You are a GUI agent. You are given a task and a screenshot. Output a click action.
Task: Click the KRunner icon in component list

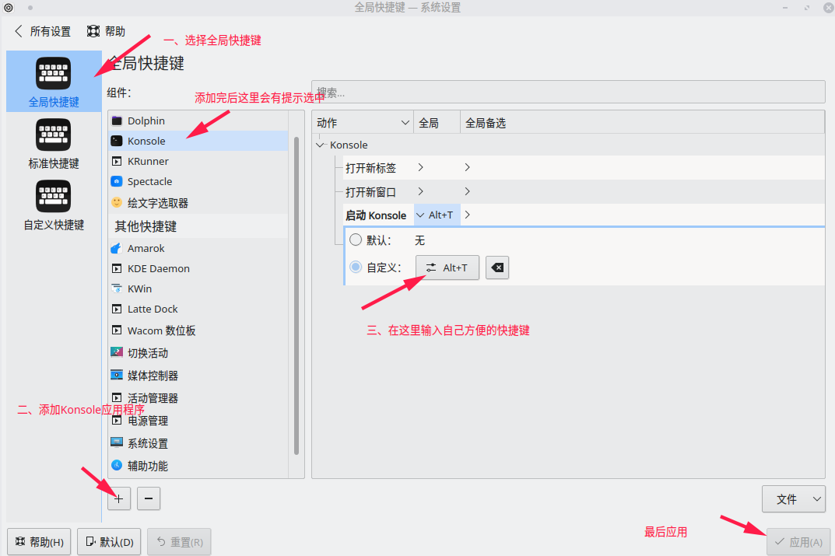tap(117, 161)
